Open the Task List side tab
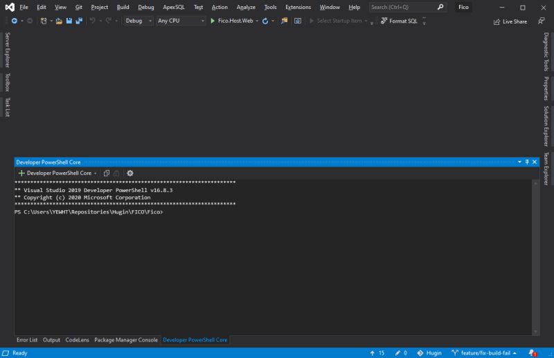The height and width of the screenshot is (358, 554). point(8,107)
